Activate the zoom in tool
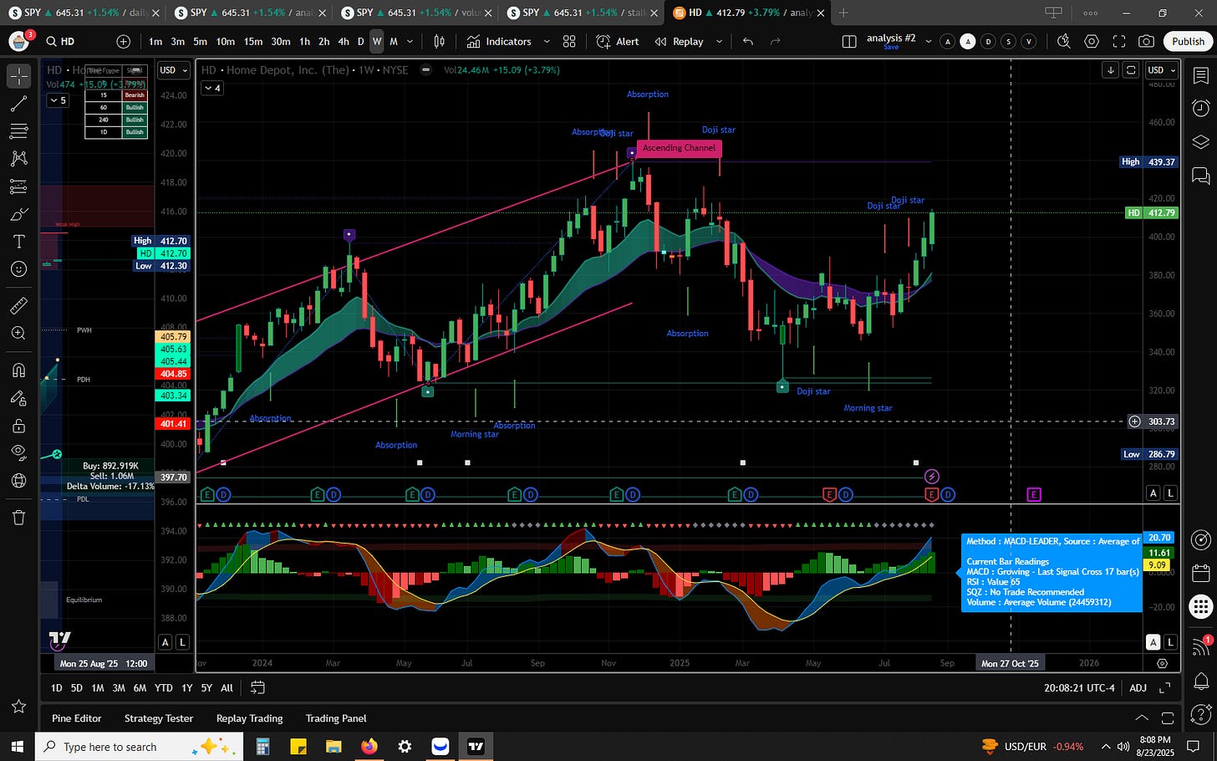The image size is (1217, 761). (x=18, y=333)
